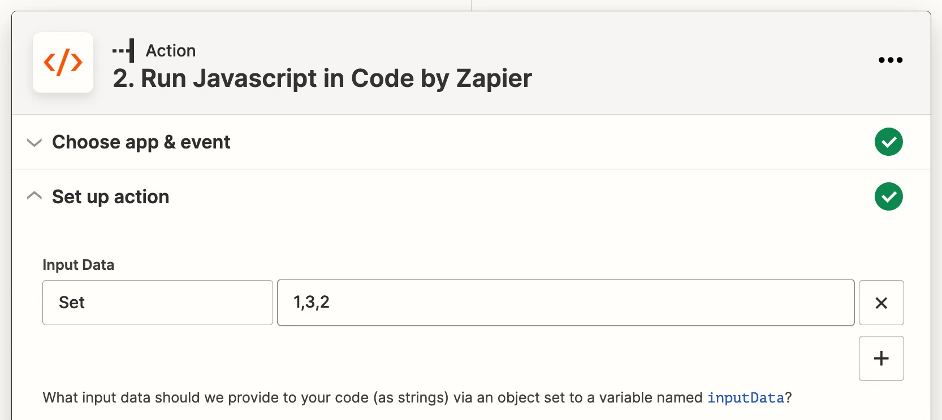Select the key field containing Set
942x420 pixels.
click(x=157, y=303)
